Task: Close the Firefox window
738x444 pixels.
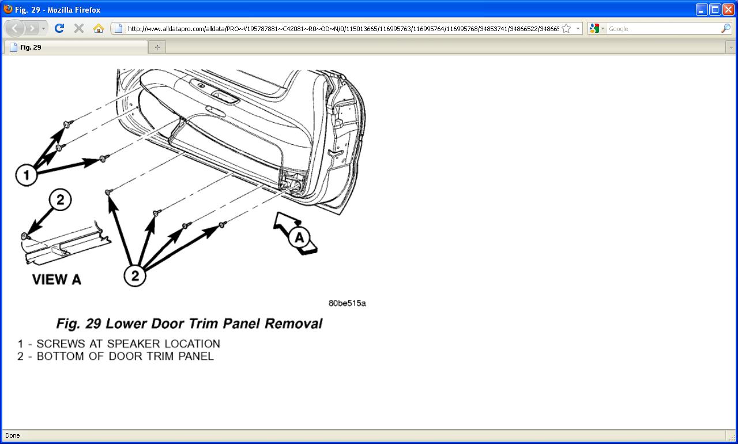Action: pyautogui.click(x=728, y=9)
